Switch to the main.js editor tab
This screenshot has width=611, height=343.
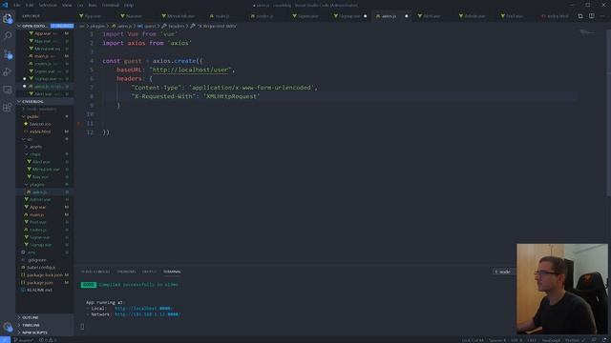[222, 16]
